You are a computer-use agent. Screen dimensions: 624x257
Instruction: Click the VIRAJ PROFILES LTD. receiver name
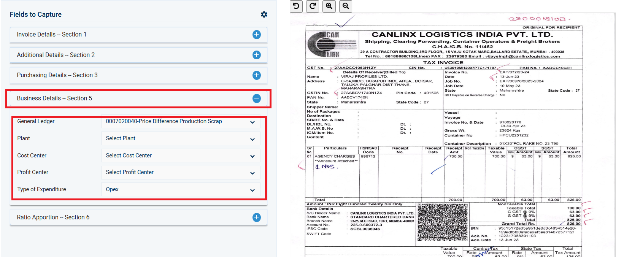coord(364,76)
